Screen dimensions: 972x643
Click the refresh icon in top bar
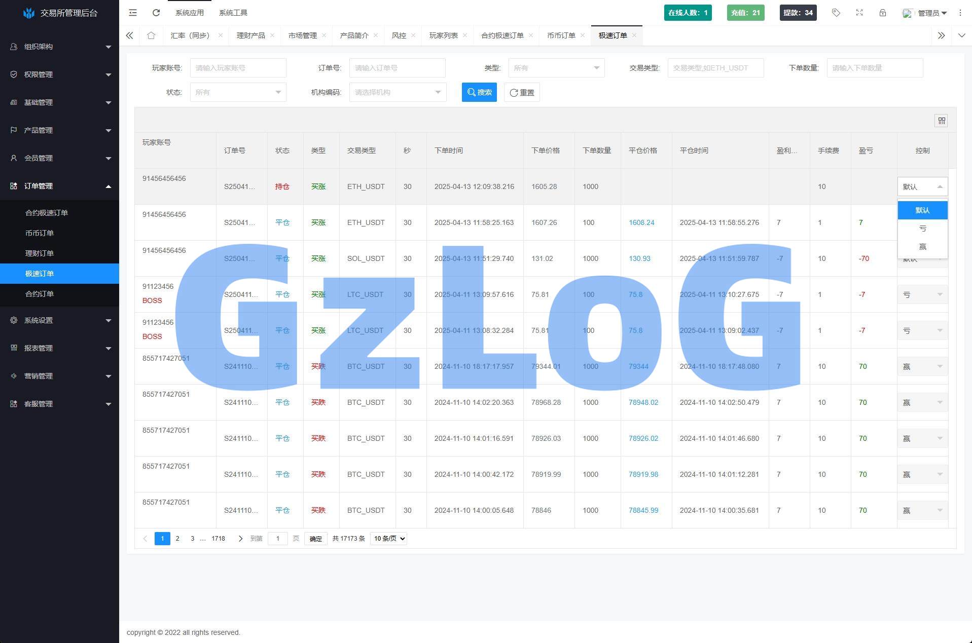(x=156, y=13)
